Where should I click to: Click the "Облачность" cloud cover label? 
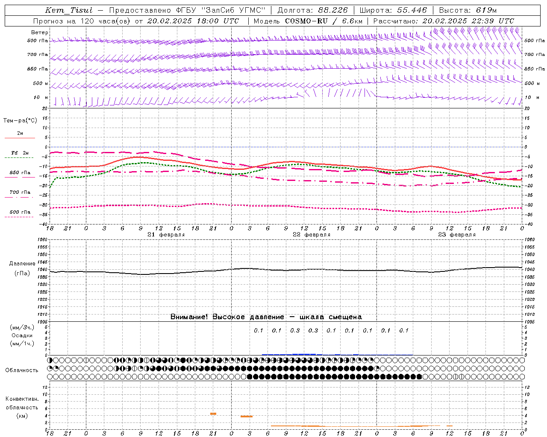(x=22, y=370)
